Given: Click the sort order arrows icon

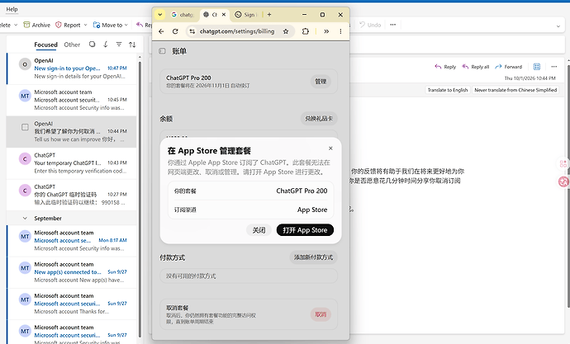Looking at the screenshot, I should click(132, 45).
